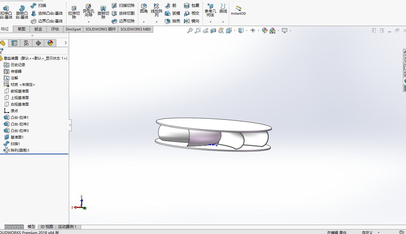Viewport: 406px width, 234px height.
Task: Click the Swept Cut 扫描切除 tool
Action: coord(123,5)
